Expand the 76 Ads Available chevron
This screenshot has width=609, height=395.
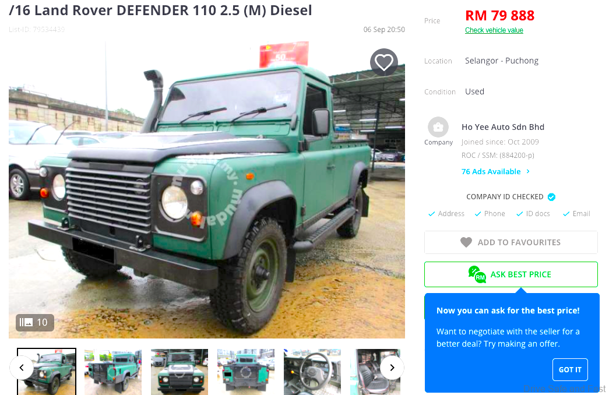(x=528, y=171)
